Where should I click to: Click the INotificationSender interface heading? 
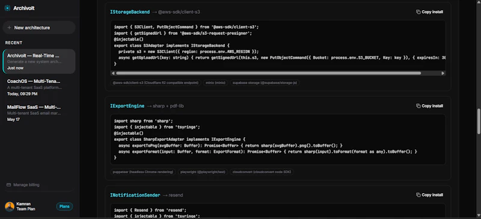[135, 195]
